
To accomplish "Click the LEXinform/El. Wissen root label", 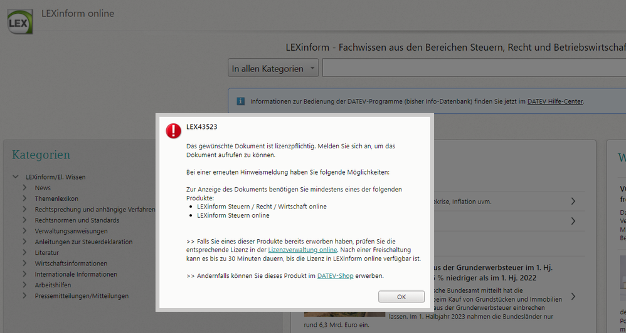I will [55, 177].
